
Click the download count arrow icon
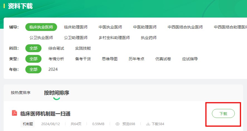click(148, 124)
